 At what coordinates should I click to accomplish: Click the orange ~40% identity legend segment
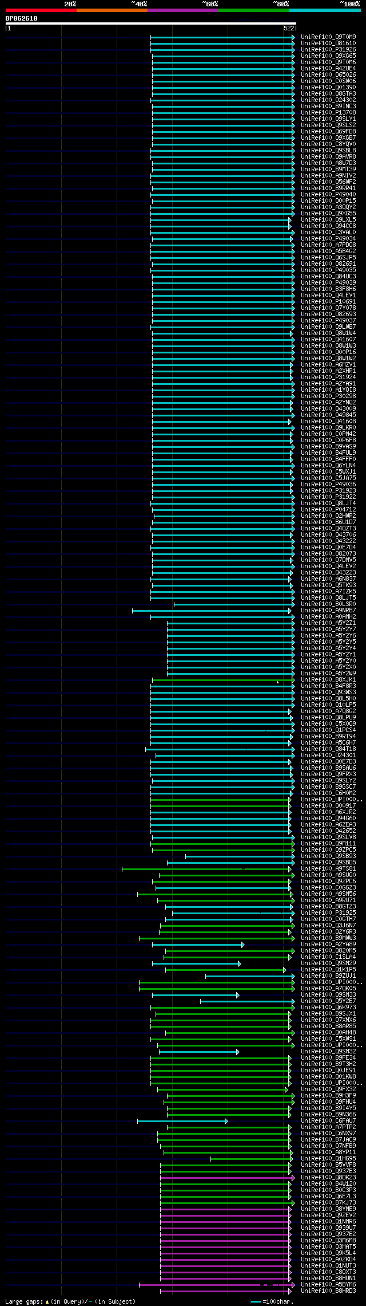pyautogui.click(x=112, y=10)
